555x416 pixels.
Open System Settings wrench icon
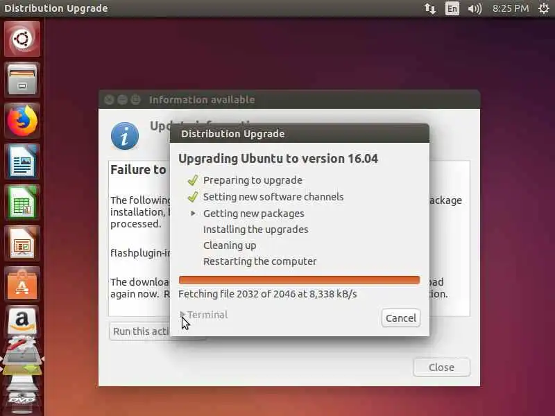(x=22, y=350)
